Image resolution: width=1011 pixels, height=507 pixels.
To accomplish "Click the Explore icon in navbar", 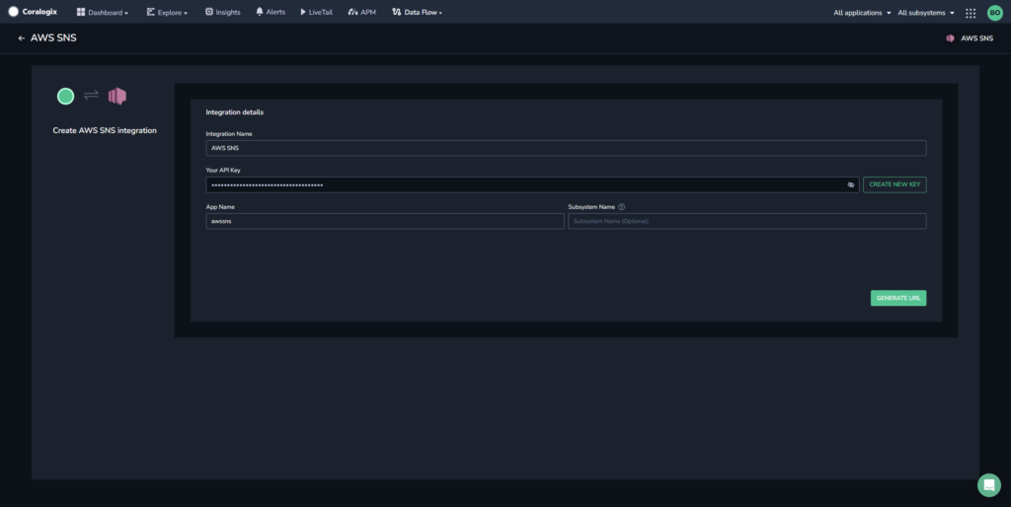I will (150, 12).
